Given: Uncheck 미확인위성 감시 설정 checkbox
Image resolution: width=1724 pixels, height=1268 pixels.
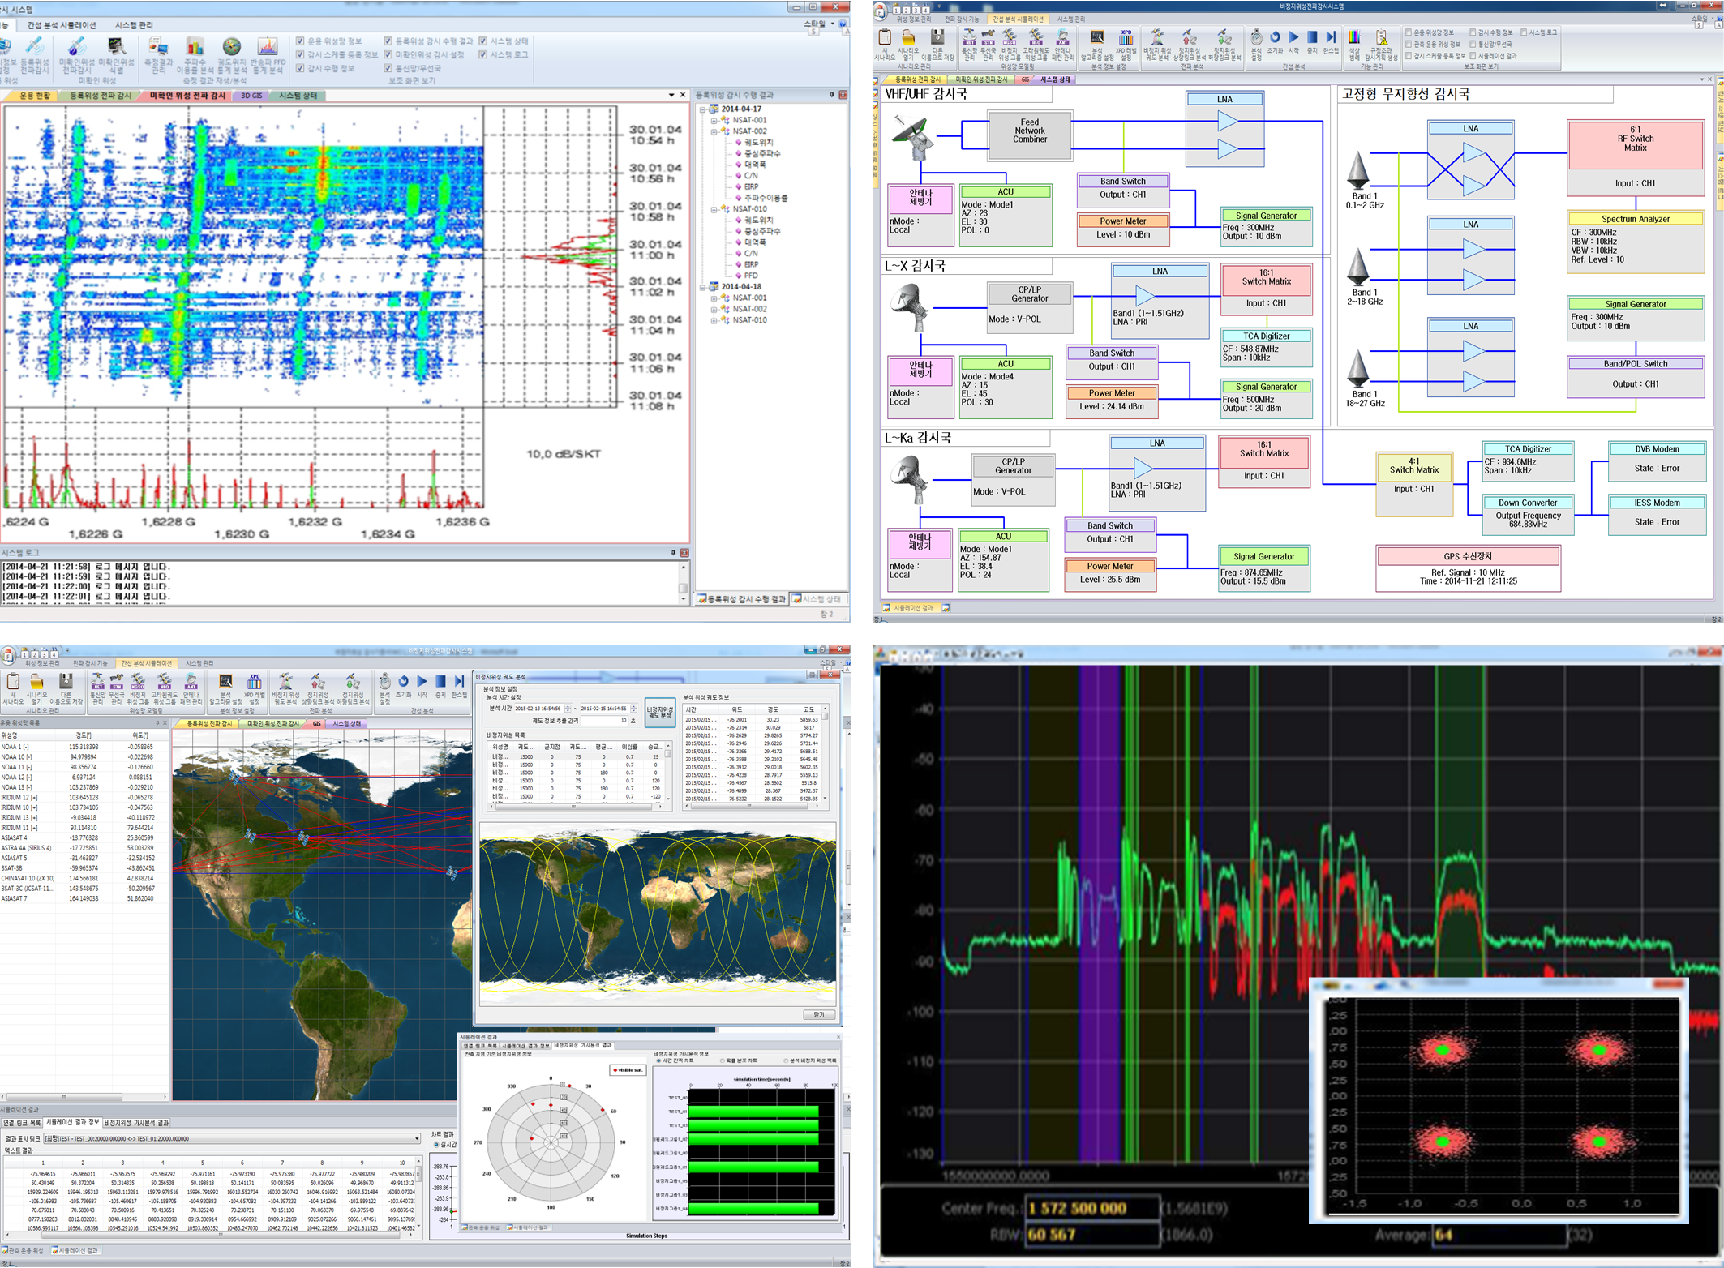Looking at the screenshot, I should pos(388,55).
